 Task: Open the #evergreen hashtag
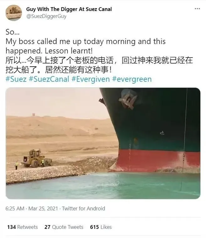[x=132, y=79]
